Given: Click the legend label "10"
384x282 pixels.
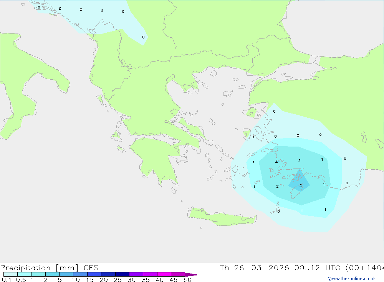Looking at the screenshot, I should [x=76, y=280].
